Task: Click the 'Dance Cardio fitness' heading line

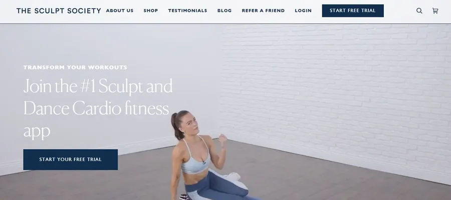Action: point(96,109)
